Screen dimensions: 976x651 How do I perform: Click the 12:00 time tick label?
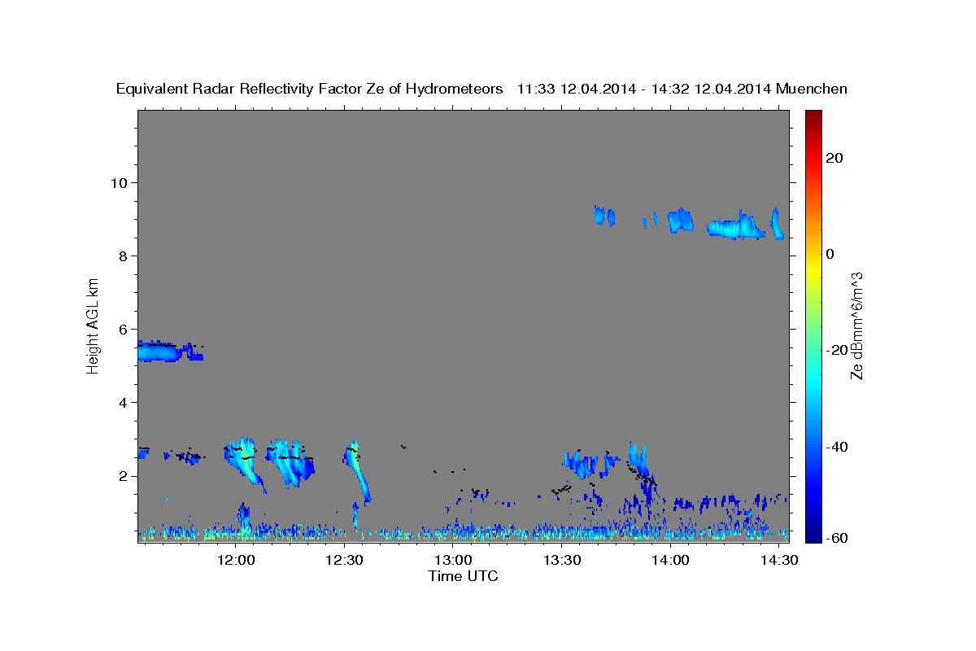tap(237, 561)
